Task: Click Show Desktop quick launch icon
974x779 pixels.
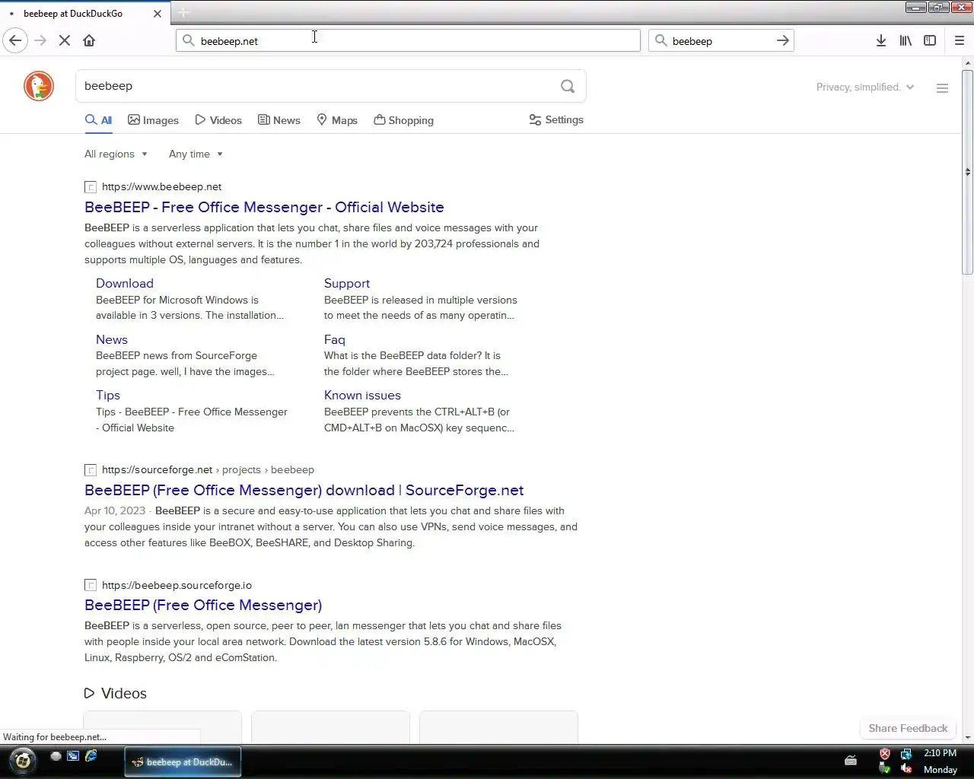Action: coord(56,756)
